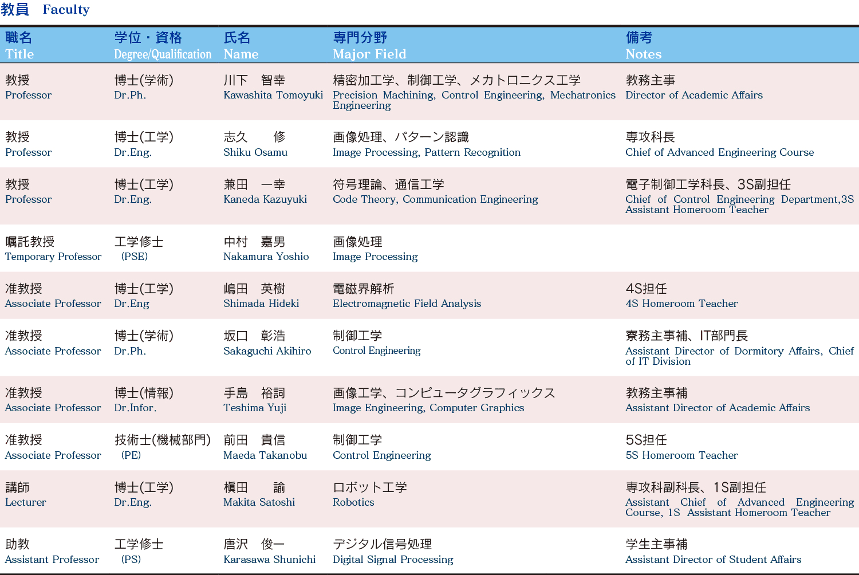859x575 pixels.
Task: Click the 'Faculty' heading text
Action: coord(66,10)
